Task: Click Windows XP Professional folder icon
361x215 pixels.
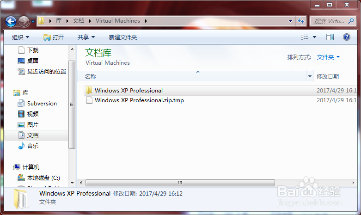Action: (89, 90)
